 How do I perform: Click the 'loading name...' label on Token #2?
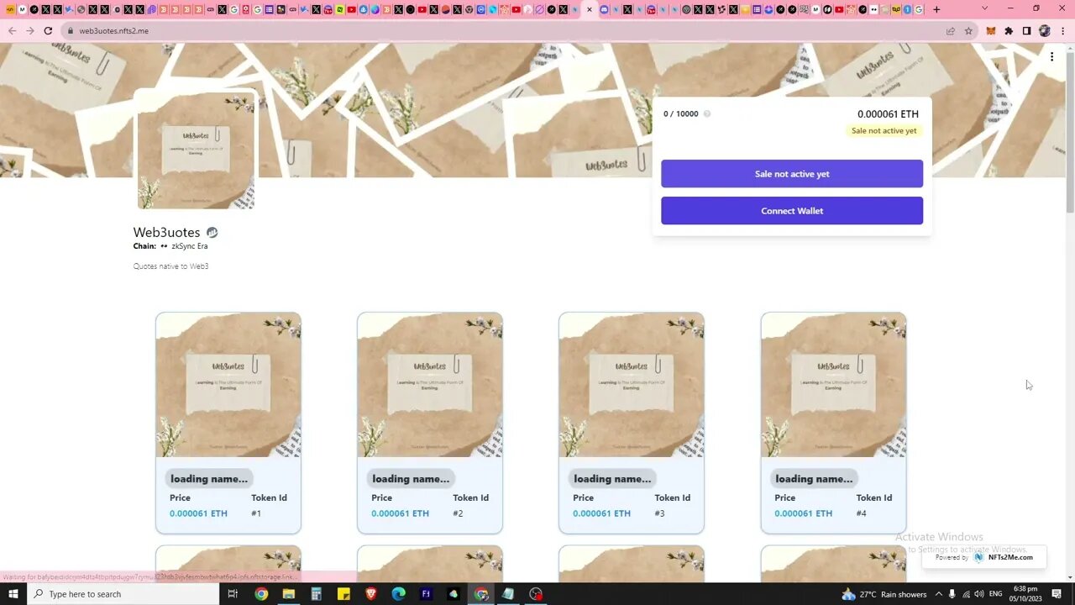coord(411,479)
